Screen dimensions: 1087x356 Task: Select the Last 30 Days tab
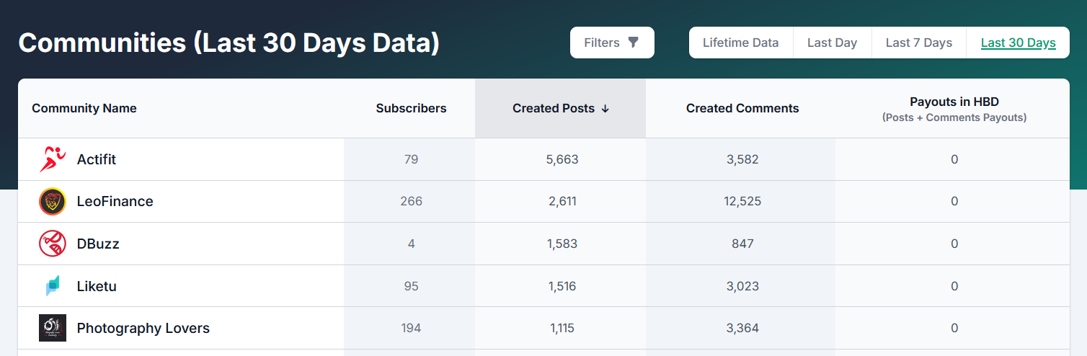coord(1019,43)
